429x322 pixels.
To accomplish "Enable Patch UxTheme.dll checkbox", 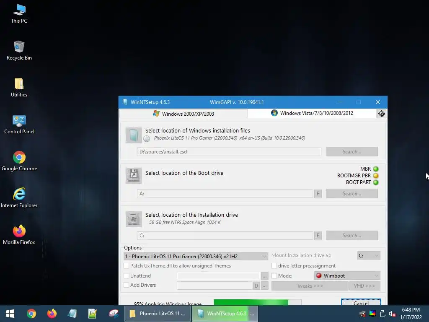I will (127, 265).
